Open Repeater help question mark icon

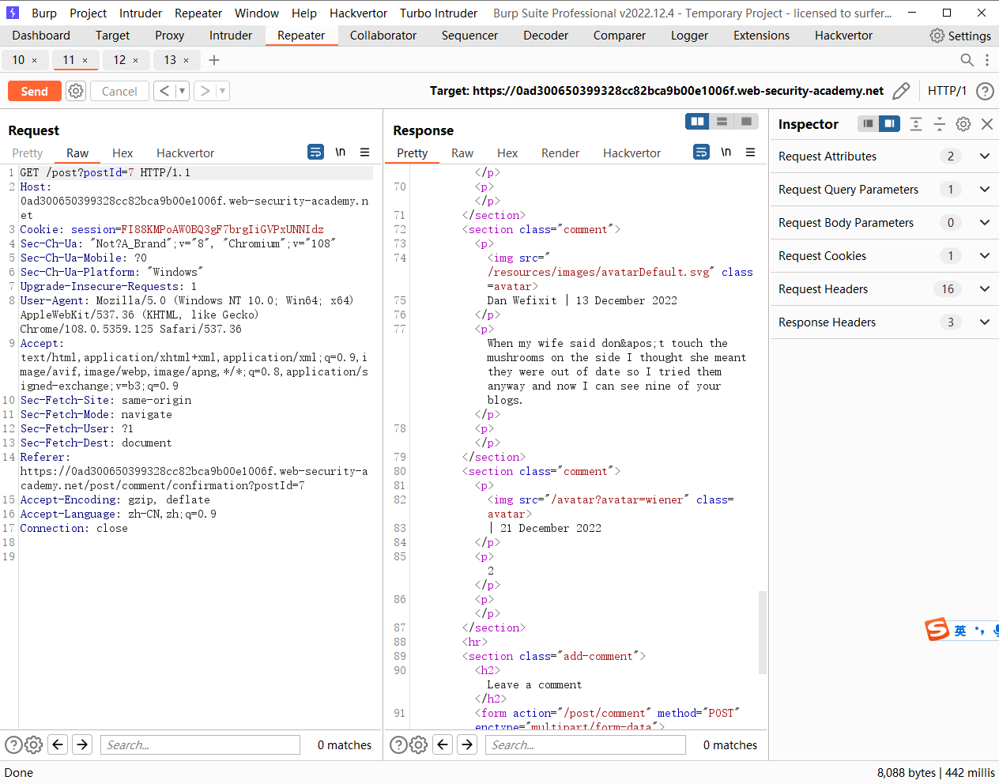pyautogui.click(x=985, y=91)
